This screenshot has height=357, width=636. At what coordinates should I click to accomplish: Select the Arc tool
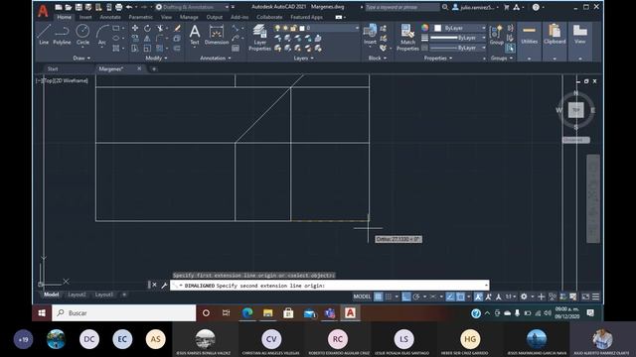click(101, 34)
